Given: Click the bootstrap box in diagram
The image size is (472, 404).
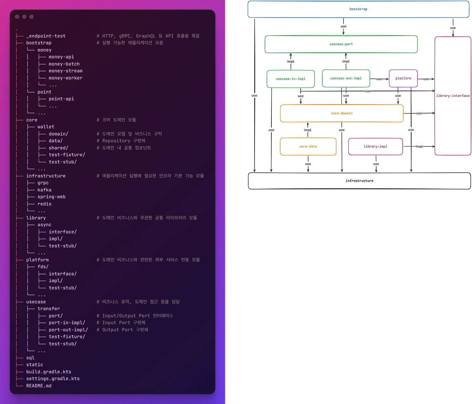Looking at the screenshot, I should [x=358, y=9].
